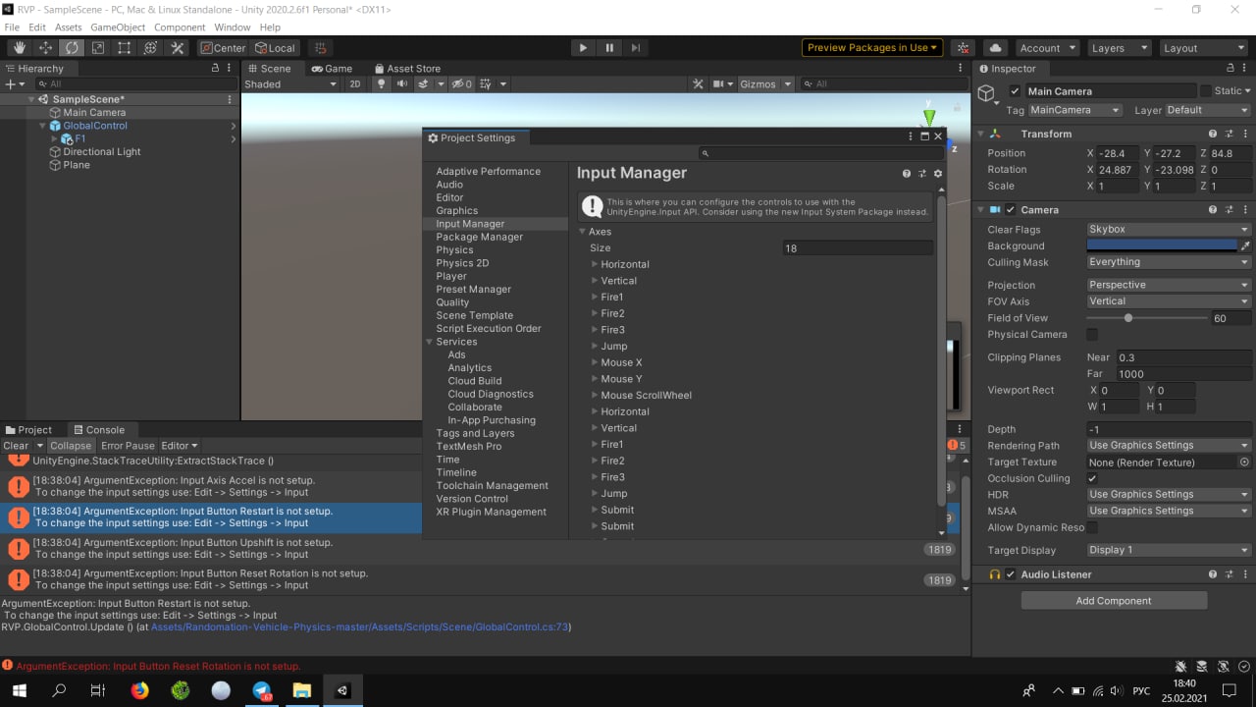The image size is (1256, 707).
Task: Toggle Audio Listener enabled checkbox
Action: tap(1011, 574)
